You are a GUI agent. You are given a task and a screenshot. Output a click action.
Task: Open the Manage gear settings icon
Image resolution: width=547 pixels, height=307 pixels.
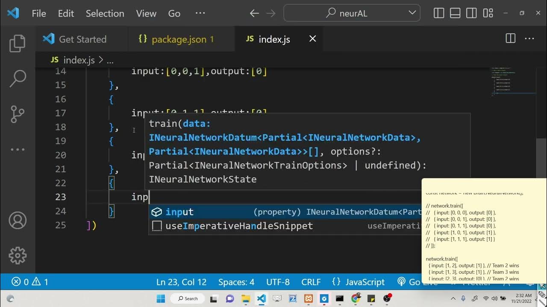pos(18,255)
